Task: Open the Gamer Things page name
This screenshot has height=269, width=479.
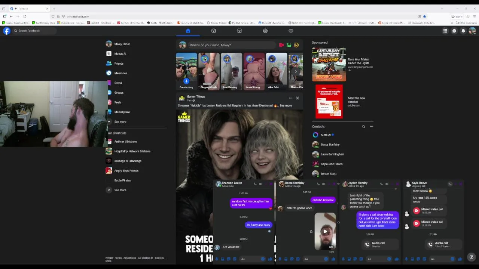Action: point(196,97)
